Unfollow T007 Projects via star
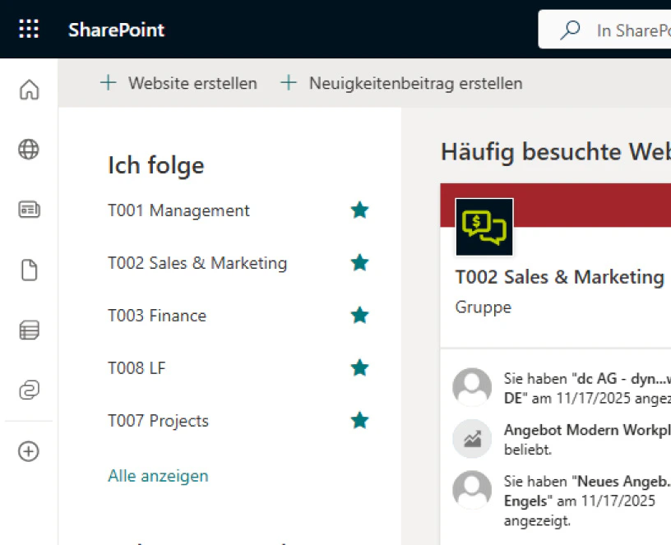Image resolution: width=671 pixels, height=545 pixels. 359,421
